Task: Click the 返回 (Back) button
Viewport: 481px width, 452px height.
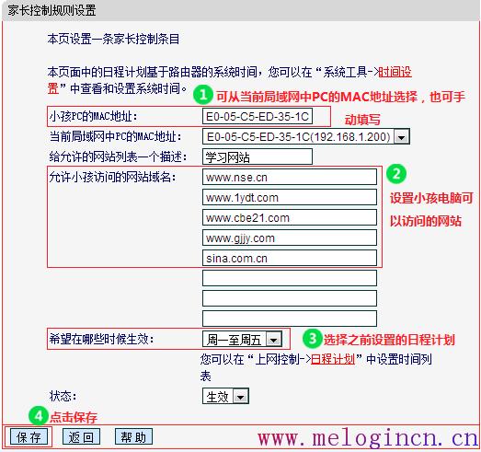Action: point(81,436)
